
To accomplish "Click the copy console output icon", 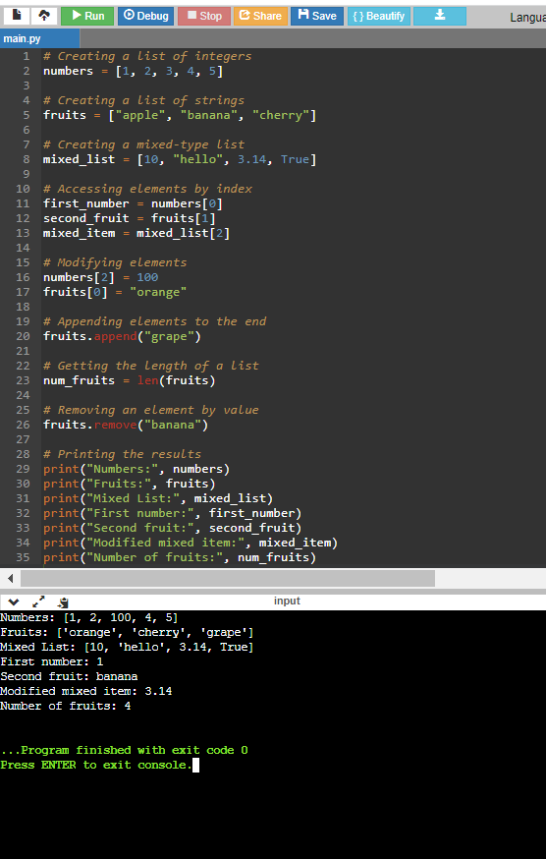I will click(63, 602).
